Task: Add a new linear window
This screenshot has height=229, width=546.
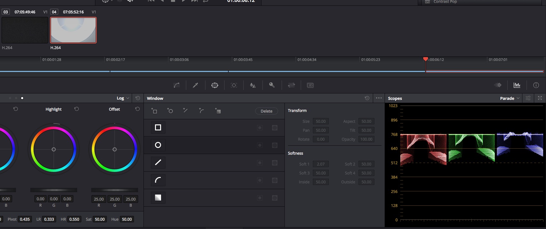Action: (154, 111)
